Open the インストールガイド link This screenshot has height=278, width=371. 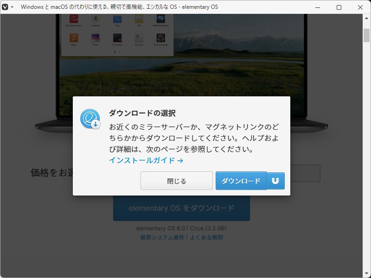click(x=146, y=160)
